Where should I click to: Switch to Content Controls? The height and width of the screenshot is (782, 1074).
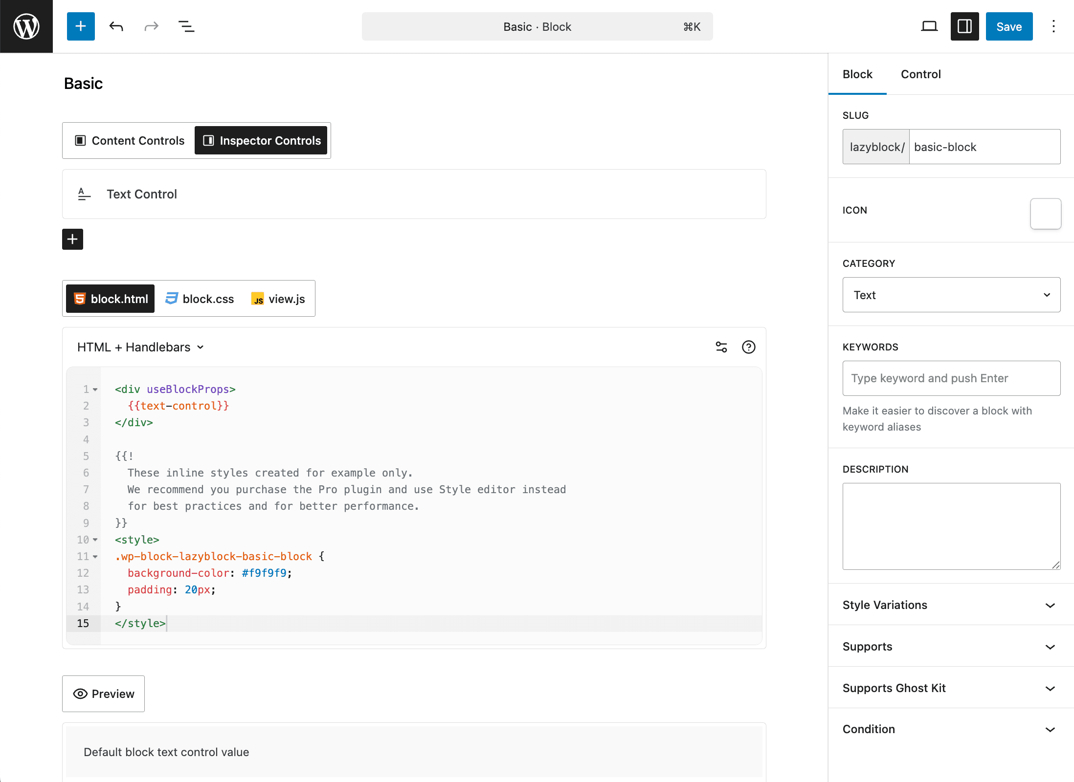130,141
